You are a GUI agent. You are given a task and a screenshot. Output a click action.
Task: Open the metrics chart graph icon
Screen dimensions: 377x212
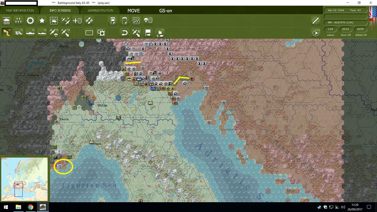(x=136, y=20)
